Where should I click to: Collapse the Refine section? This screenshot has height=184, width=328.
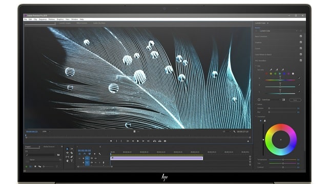click(256, 104)
